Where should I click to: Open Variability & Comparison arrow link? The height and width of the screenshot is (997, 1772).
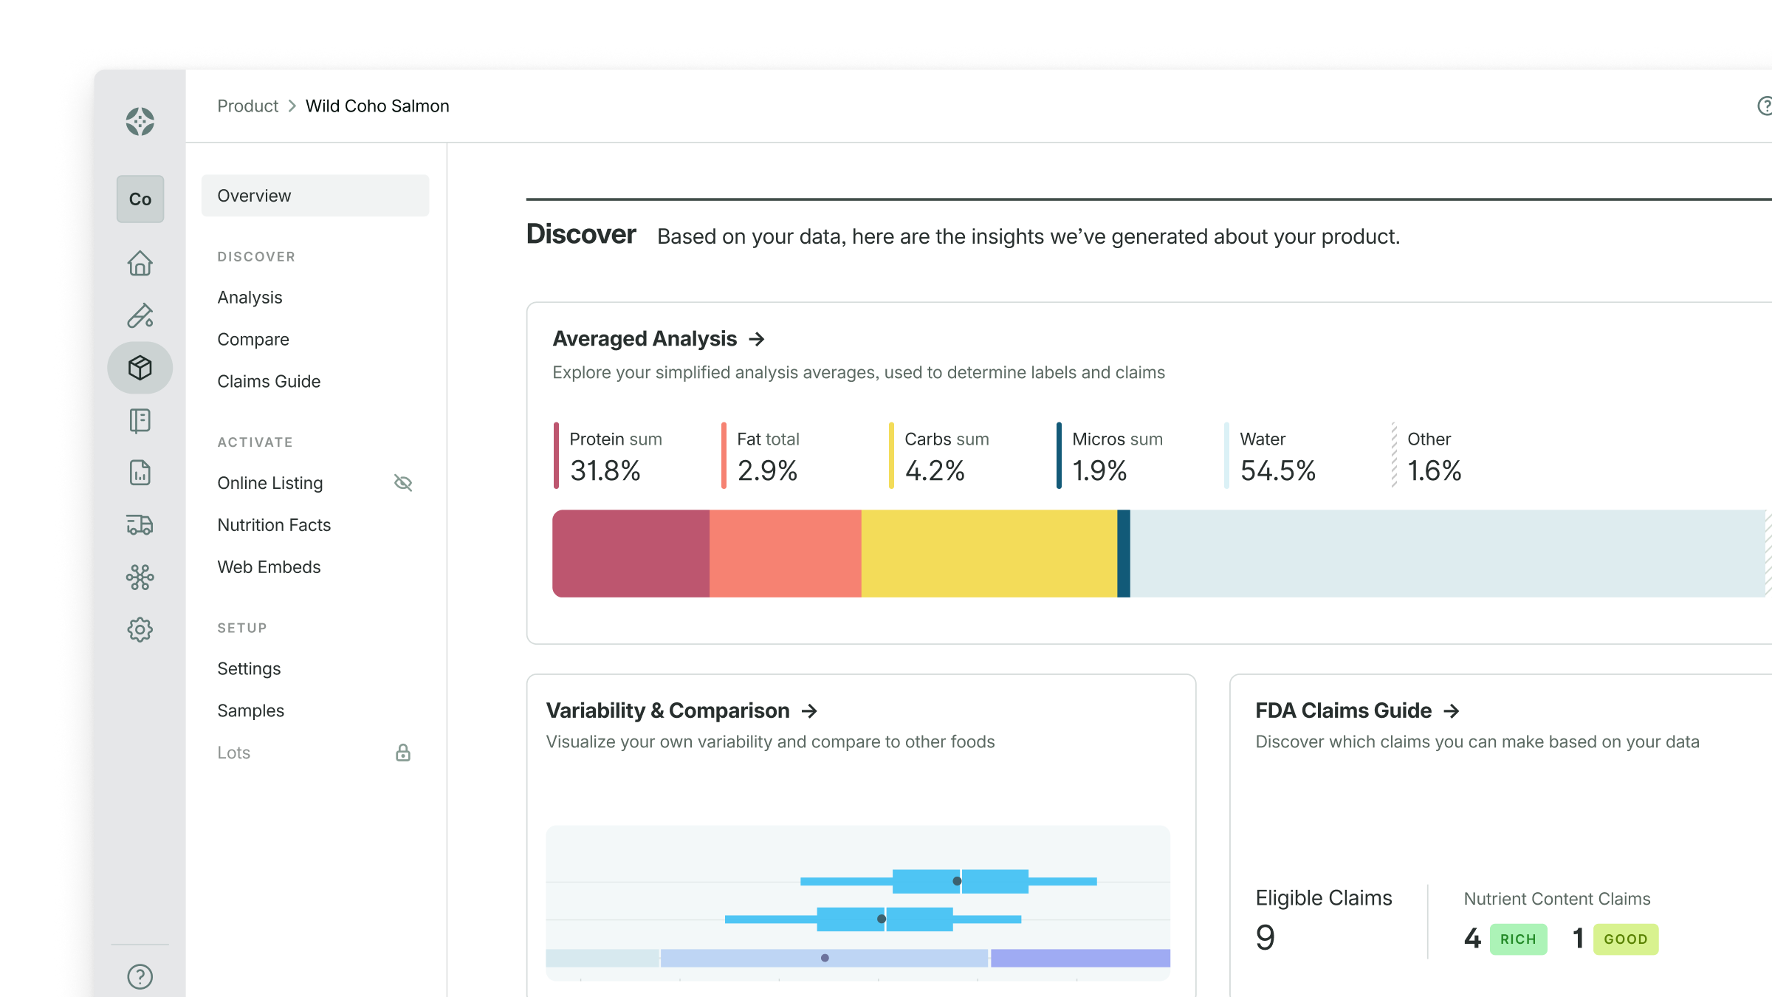pyautogui.click(x=809, y=710)
